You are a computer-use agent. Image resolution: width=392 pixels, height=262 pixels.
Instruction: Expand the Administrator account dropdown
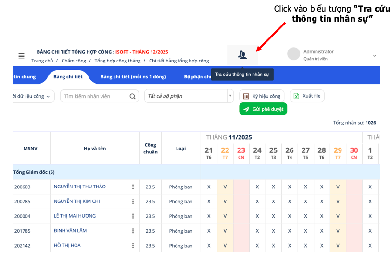pyautogui.click(x=374, y=56)
